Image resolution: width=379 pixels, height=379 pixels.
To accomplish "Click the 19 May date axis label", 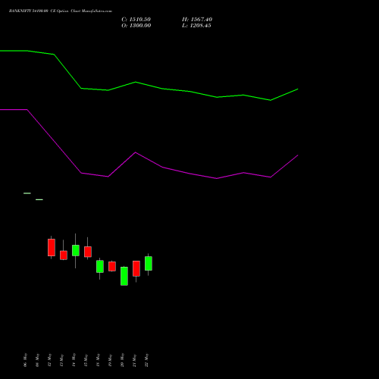I will click(x=110, y=360).
